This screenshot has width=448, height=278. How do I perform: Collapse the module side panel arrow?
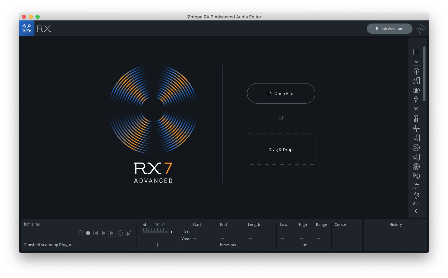tap(416, 211)
